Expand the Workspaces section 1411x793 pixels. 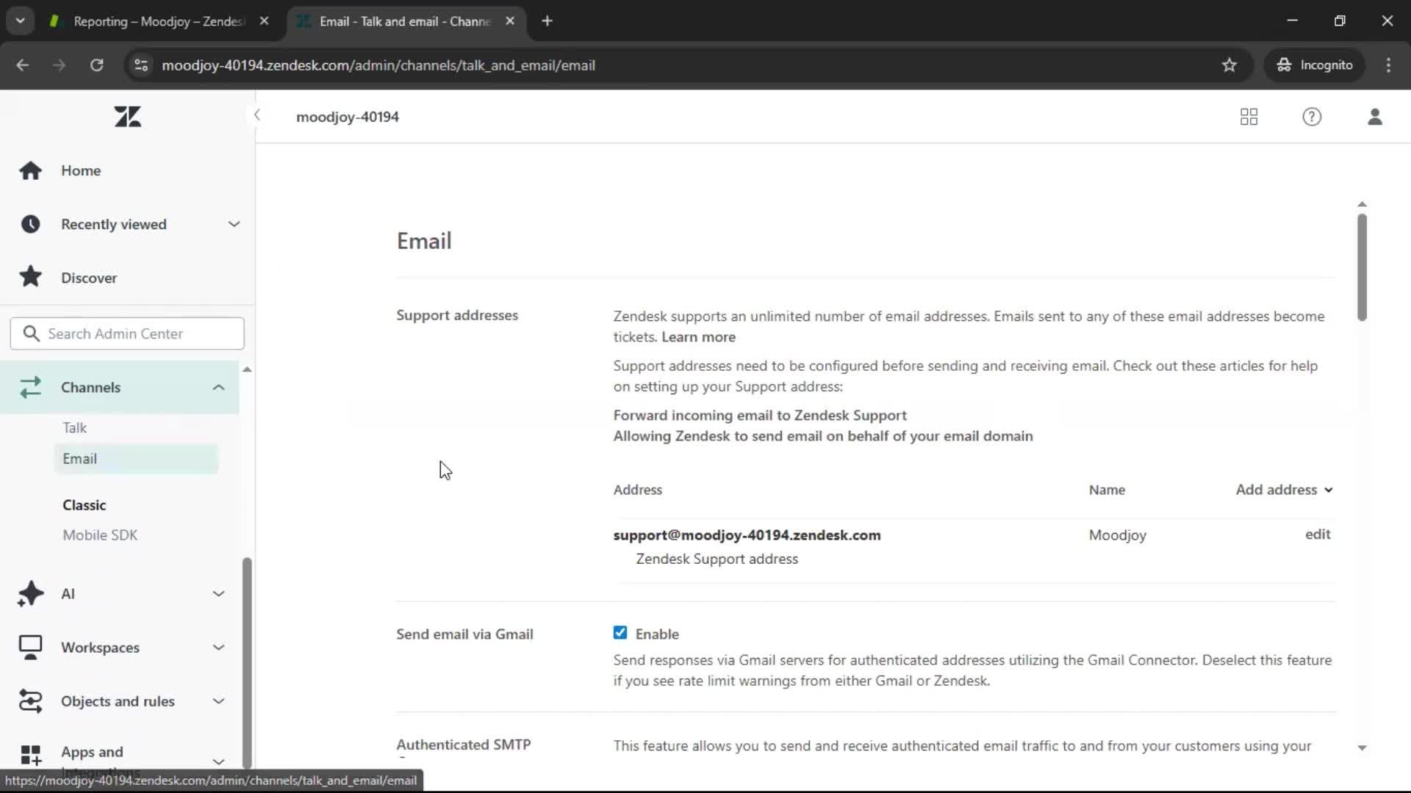tap(218, 647)
